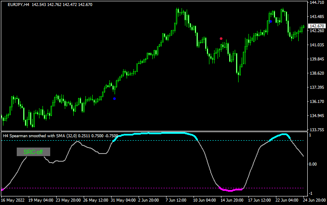This screenshot has width=327, height=205.
Task: Click the 7 Jun 12:00 time label
Action: pyautogui.click(x=176, y=200)
